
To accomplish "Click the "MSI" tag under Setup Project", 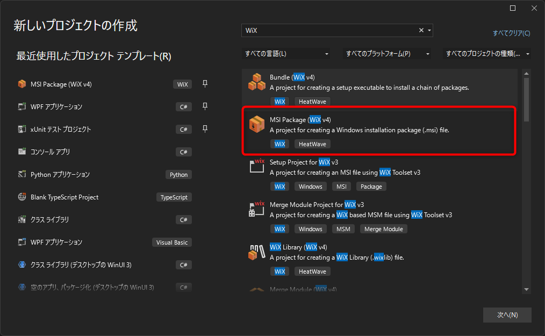I will (x=341, y=187).
